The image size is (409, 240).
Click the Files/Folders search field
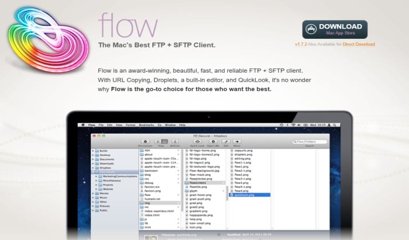[x=309, y=142]
